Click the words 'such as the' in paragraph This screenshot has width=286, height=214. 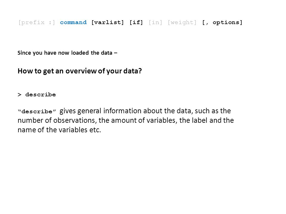click(213, 111)
